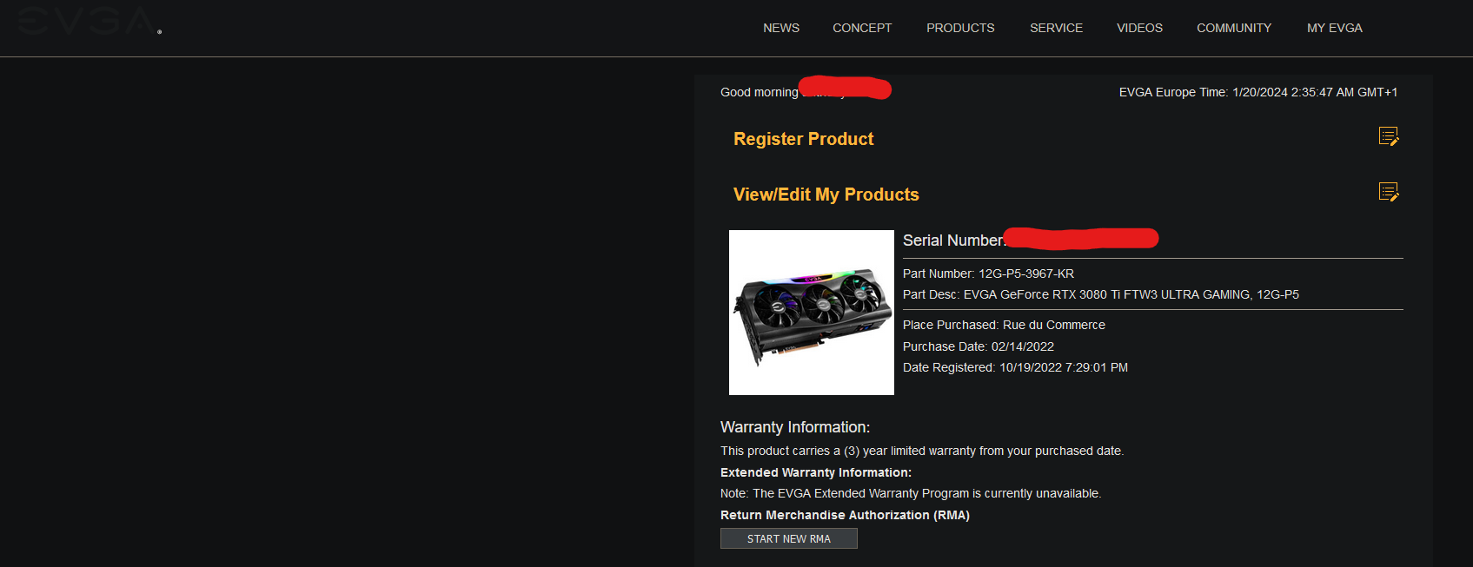Click the Warranty Information heading
This screenshot has height=567, width=1473.
click(x=795, y=427)
